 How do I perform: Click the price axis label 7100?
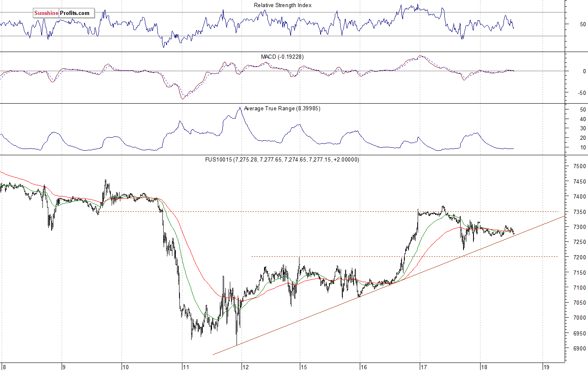(x=580, y=288)
